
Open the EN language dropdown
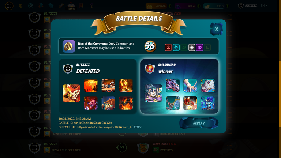point(264,5)
